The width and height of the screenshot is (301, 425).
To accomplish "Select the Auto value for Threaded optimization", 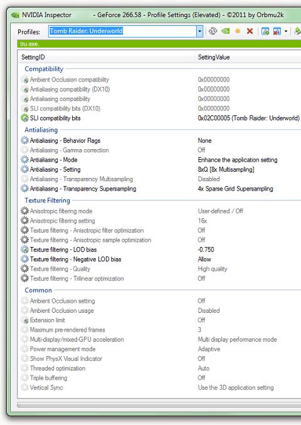I will pos(203,368).
